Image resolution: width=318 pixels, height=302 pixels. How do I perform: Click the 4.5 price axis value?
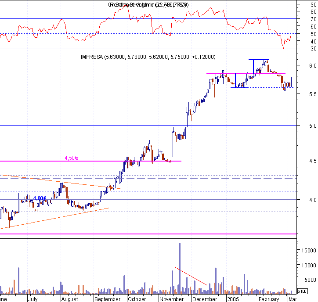click(313, 161)
